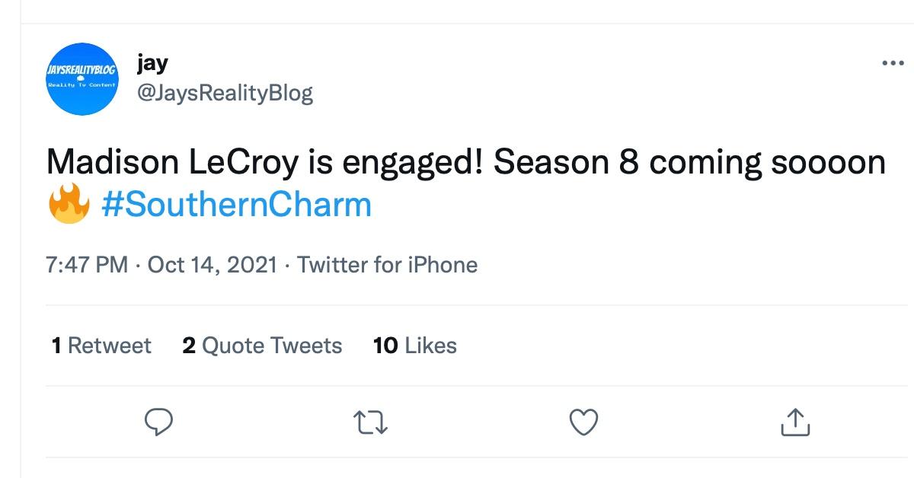Image resolution: width=914 pixels, height=478 pixels.
Task: Open the profile via display name "jay"
Action: (152, 62)
